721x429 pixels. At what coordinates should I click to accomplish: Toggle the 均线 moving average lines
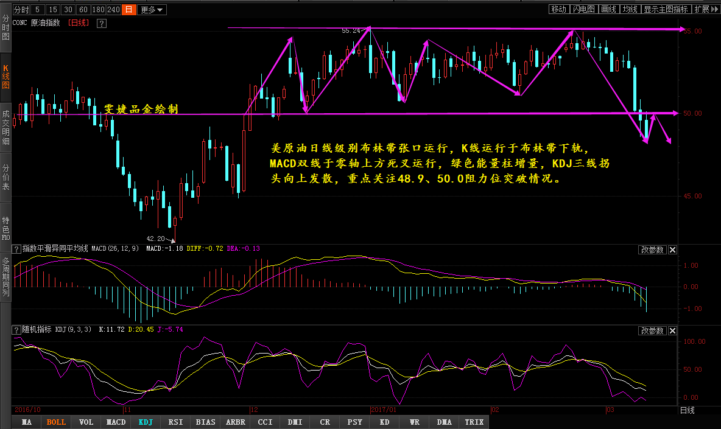(x=630, y=9)
